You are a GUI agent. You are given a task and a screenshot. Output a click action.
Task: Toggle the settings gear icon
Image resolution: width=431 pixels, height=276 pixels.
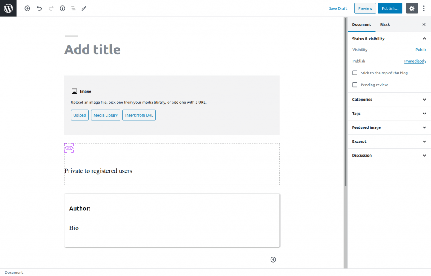pyautogui.click(x=412, y=8)
